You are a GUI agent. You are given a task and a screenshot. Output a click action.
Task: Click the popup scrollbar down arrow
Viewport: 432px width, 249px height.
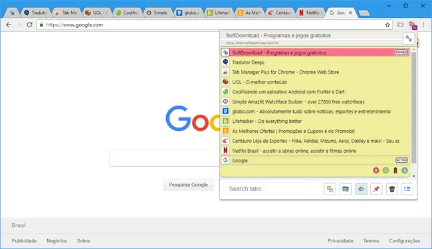pyautogui.click(x=413, y=176)
